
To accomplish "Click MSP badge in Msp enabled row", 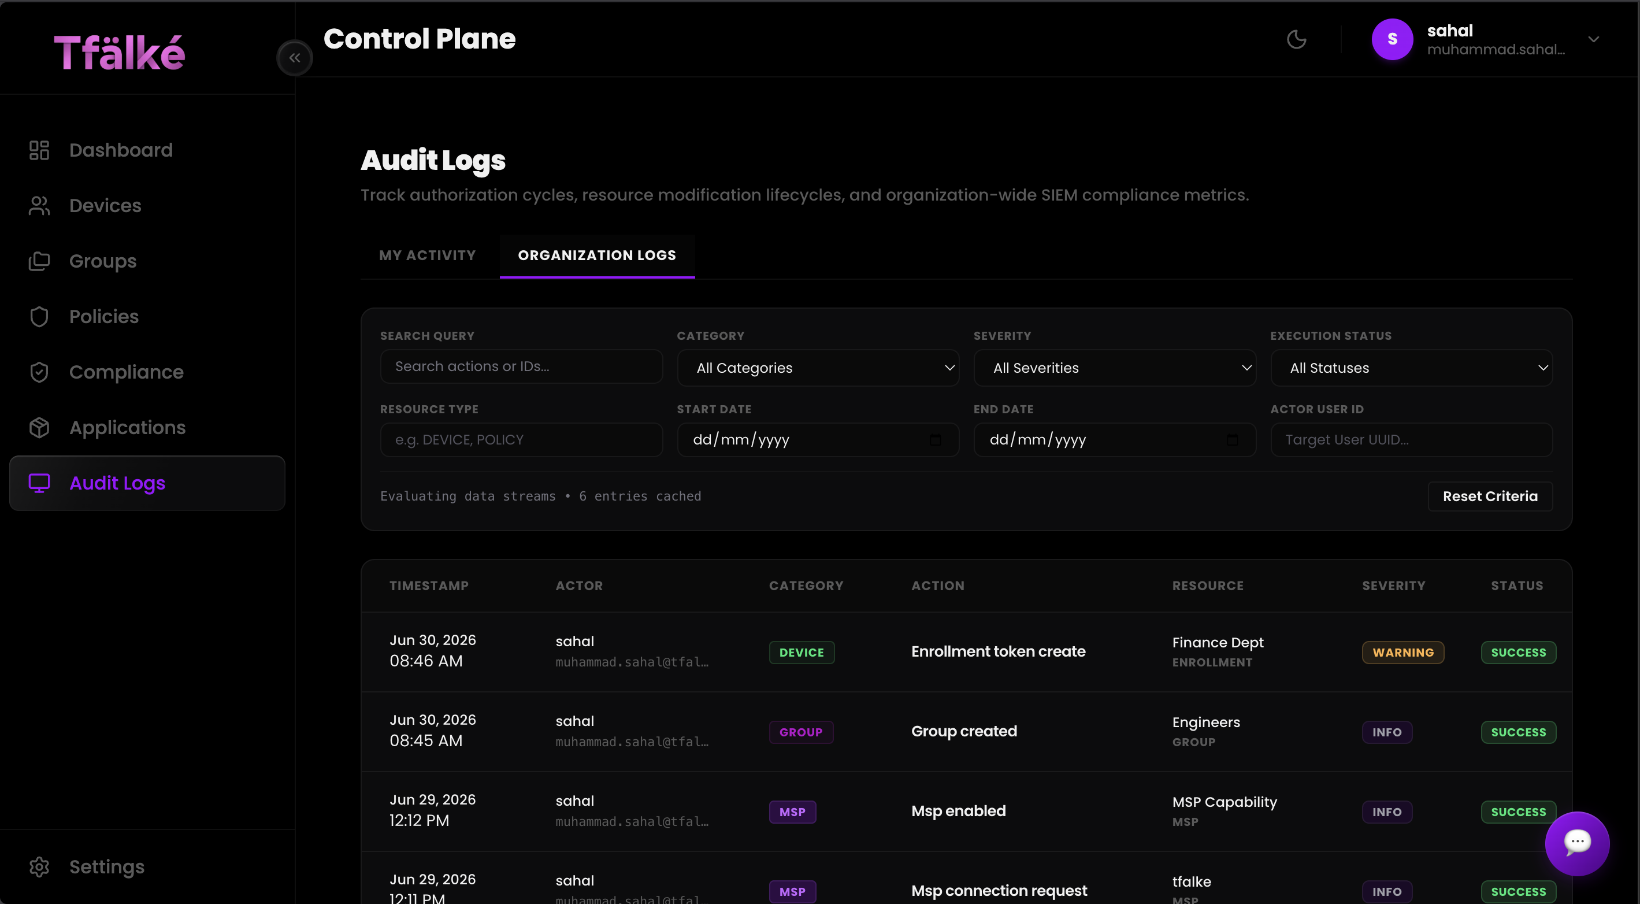I will tap(793, 812).
